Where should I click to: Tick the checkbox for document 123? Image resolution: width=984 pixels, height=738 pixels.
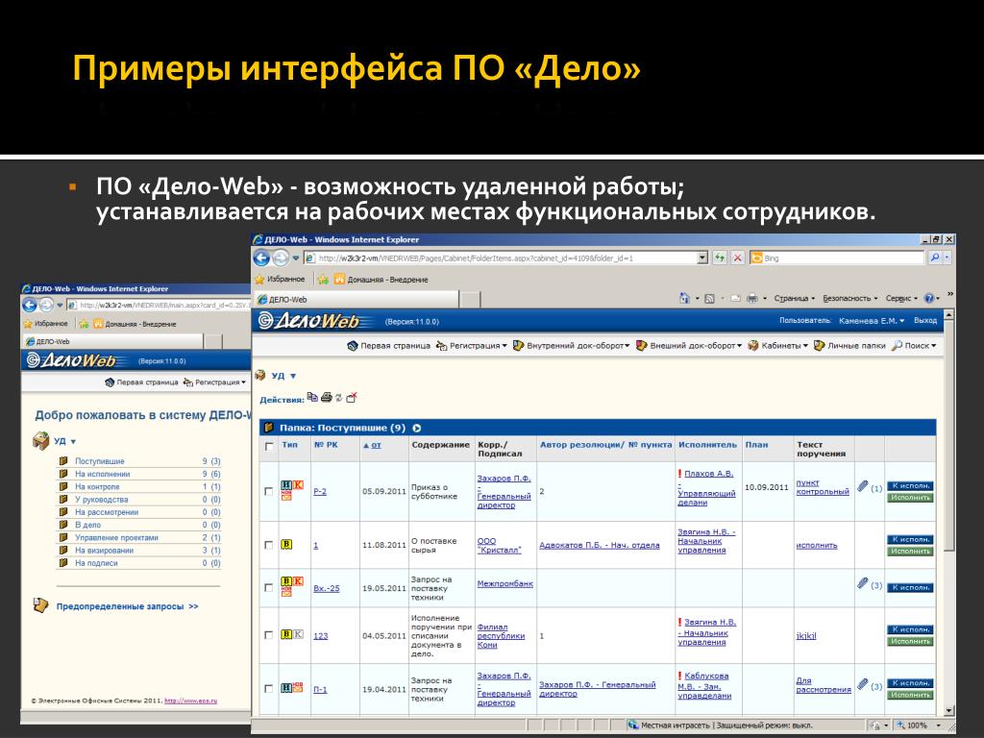point(269,635)
